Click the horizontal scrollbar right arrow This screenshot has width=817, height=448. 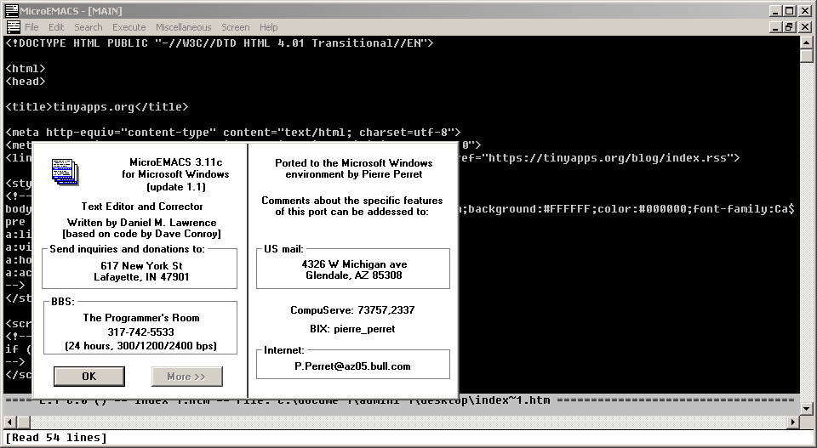793,422
